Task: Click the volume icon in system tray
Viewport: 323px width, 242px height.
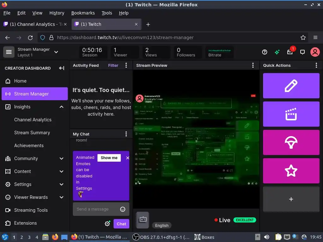Action: (x=267, y=237)
